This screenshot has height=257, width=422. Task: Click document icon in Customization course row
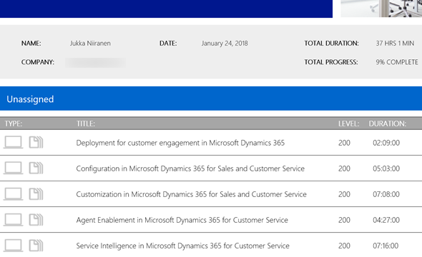(36, 193)
